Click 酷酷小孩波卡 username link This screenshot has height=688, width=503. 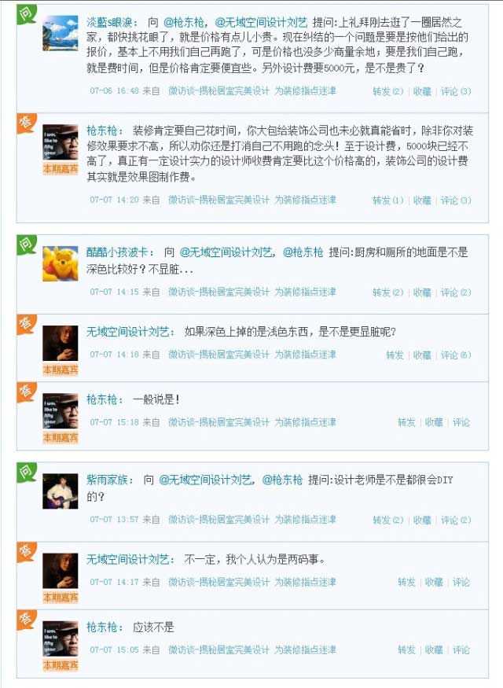point(118,252)
